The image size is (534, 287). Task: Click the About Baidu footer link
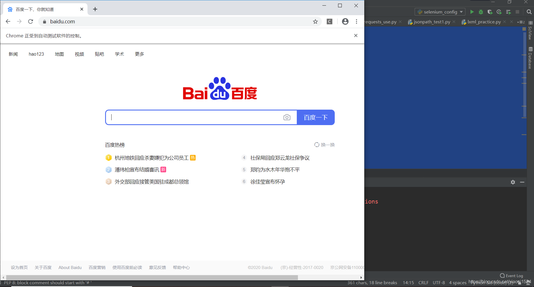pos(70,267)
